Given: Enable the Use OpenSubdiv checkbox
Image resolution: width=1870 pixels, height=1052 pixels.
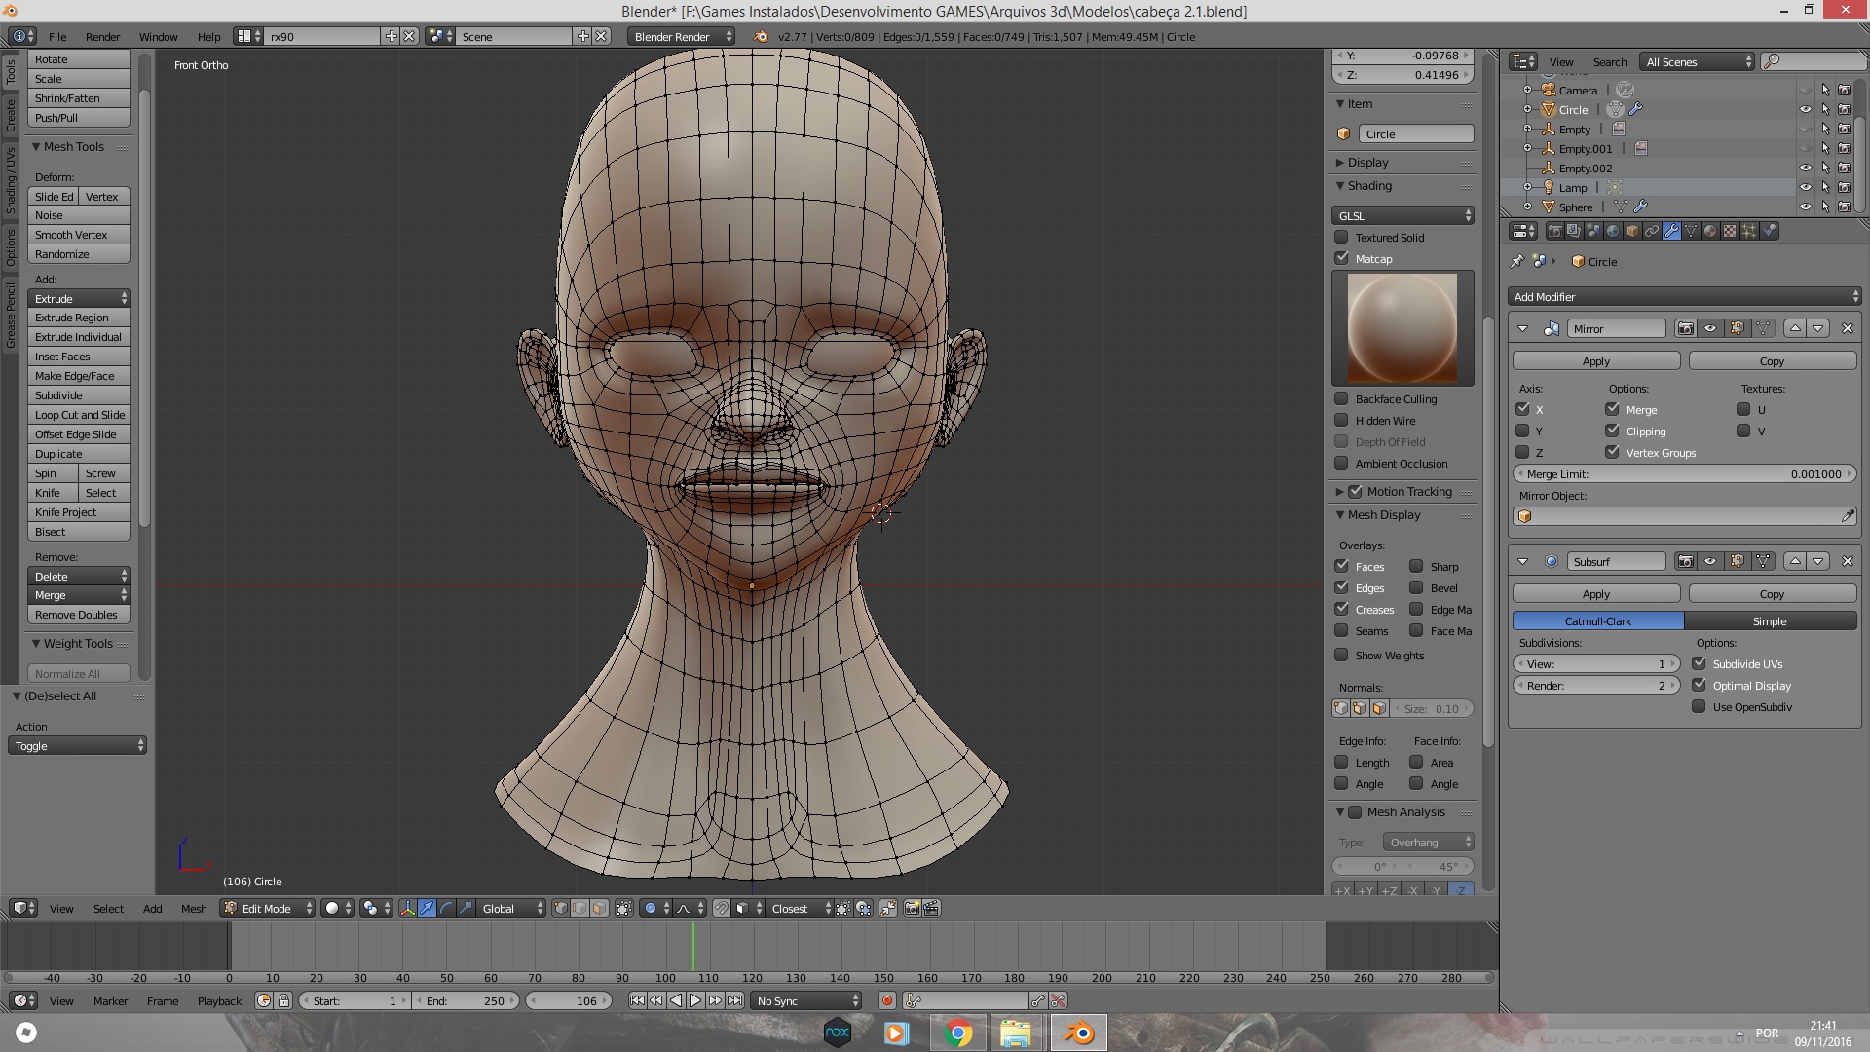Looking at the screenshot, I should pos(1699,706).
